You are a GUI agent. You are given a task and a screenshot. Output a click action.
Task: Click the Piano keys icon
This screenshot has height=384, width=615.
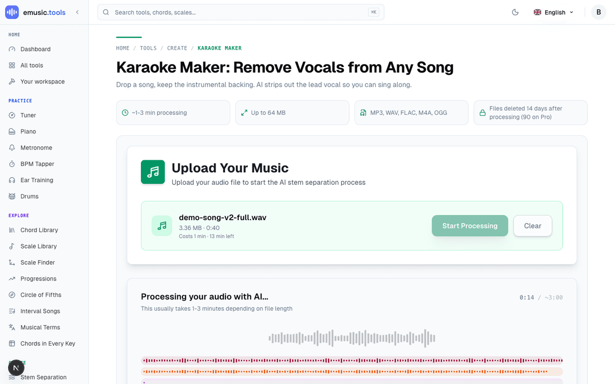pyautogui.click(x=12, y=132)
